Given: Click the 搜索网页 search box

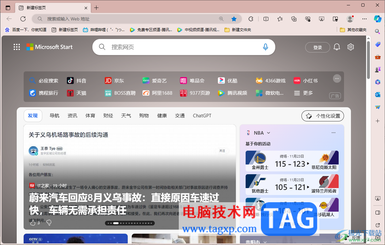Looking at the screenshot, I should click(x=184, y=47).
